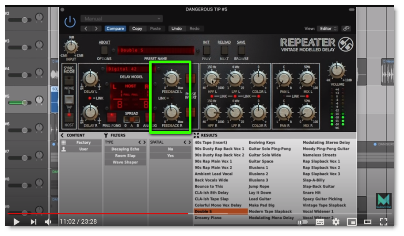This screenshot has height=236, width=404.
Task: Toggle the MIX link LED
Action: [x=307, y=96]
